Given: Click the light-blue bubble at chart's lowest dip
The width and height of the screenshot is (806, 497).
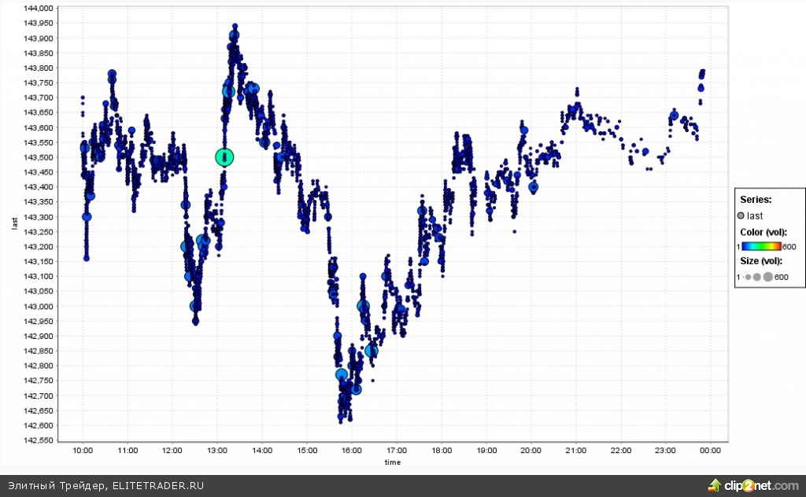Looking at the screenshot, I should [342, 375].
